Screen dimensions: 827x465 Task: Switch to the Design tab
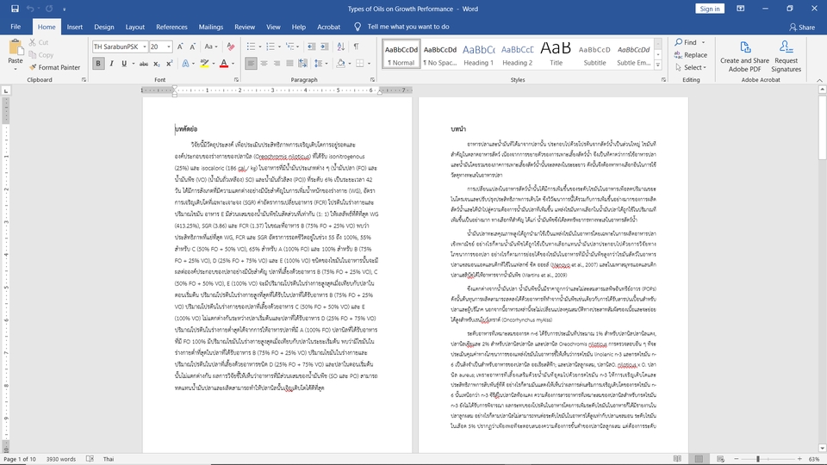[x=104, y=27]
